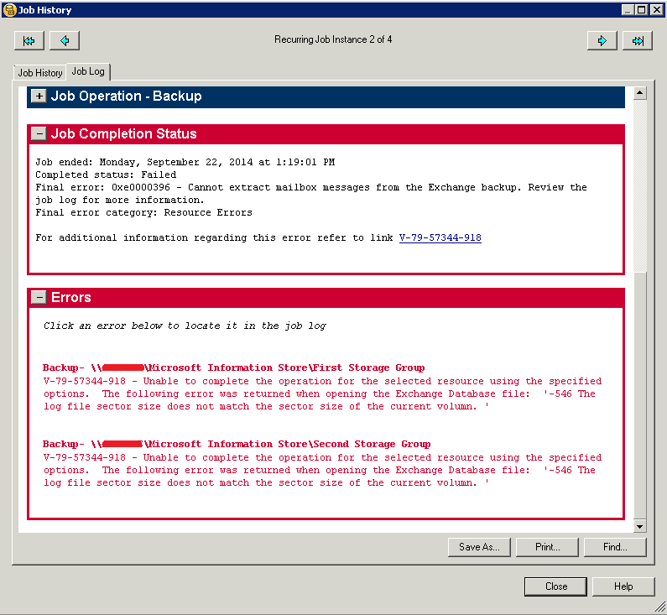Viewport: 667px width, 615px height.
Task: Click the 'Job Completion Status' header title
Action: [x=124, y=134]
